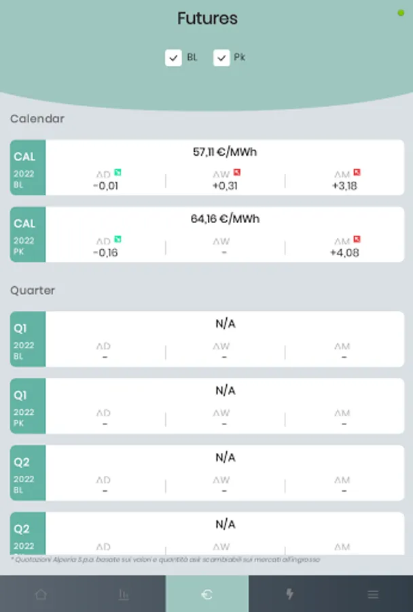413x612 pixels.
Task: Click the 64,16 €/MWh price value
Action: (x=225, y=219)
